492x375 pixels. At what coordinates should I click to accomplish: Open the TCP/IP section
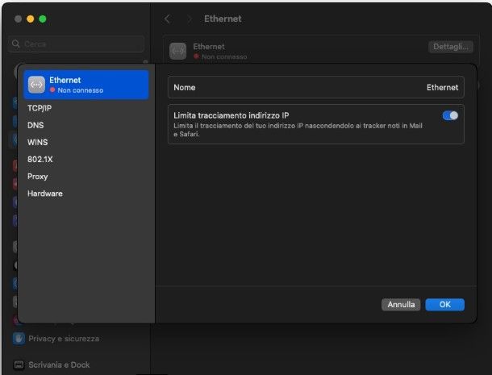pos(40,107)
